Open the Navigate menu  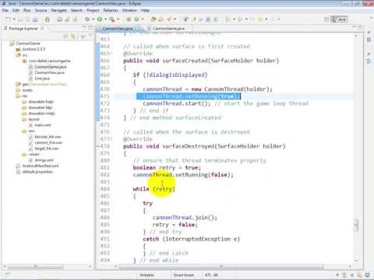[x=59, y=10]
